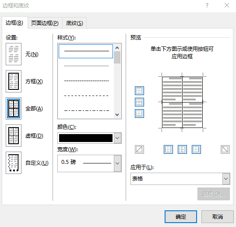The width and height of the screenshot is (236, 227).
Task: Select the solid line style
Action: click(x=86, y=51)
